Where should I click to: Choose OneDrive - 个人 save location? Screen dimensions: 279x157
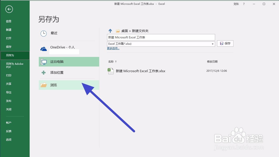(69, 49)
